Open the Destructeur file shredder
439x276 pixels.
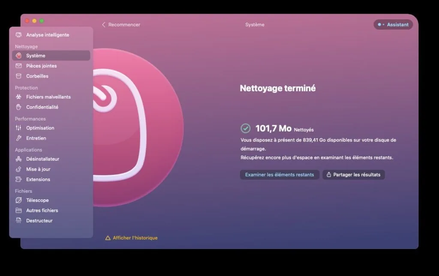point(19,220)
